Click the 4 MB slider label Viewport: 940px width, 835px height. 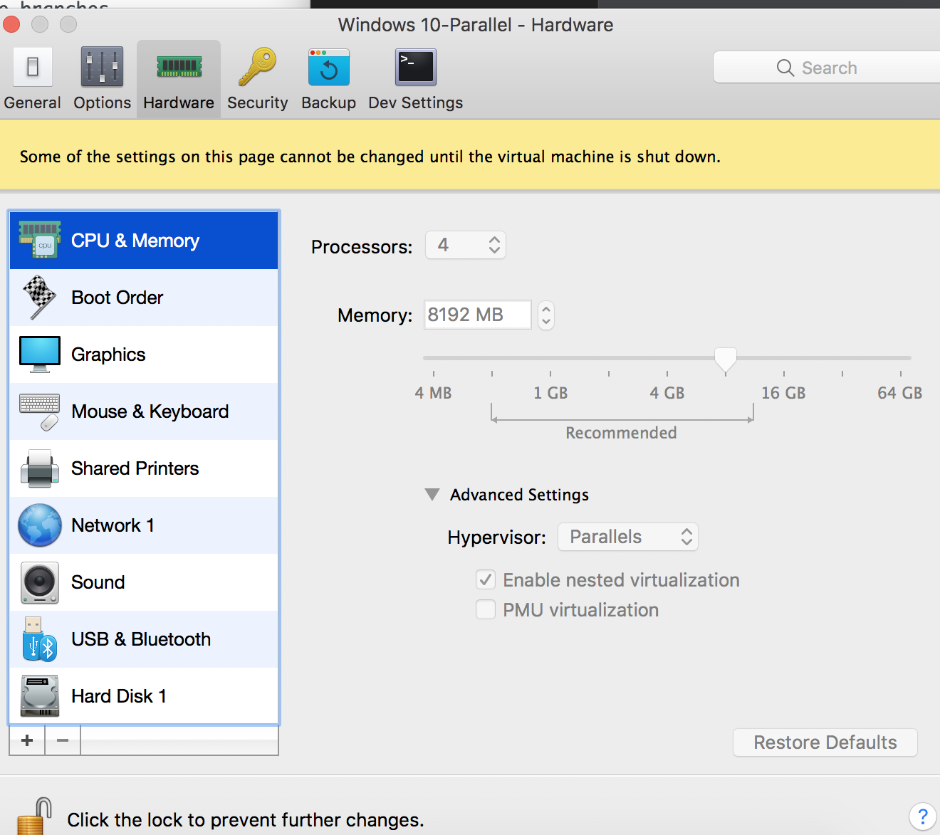(433, 393)
